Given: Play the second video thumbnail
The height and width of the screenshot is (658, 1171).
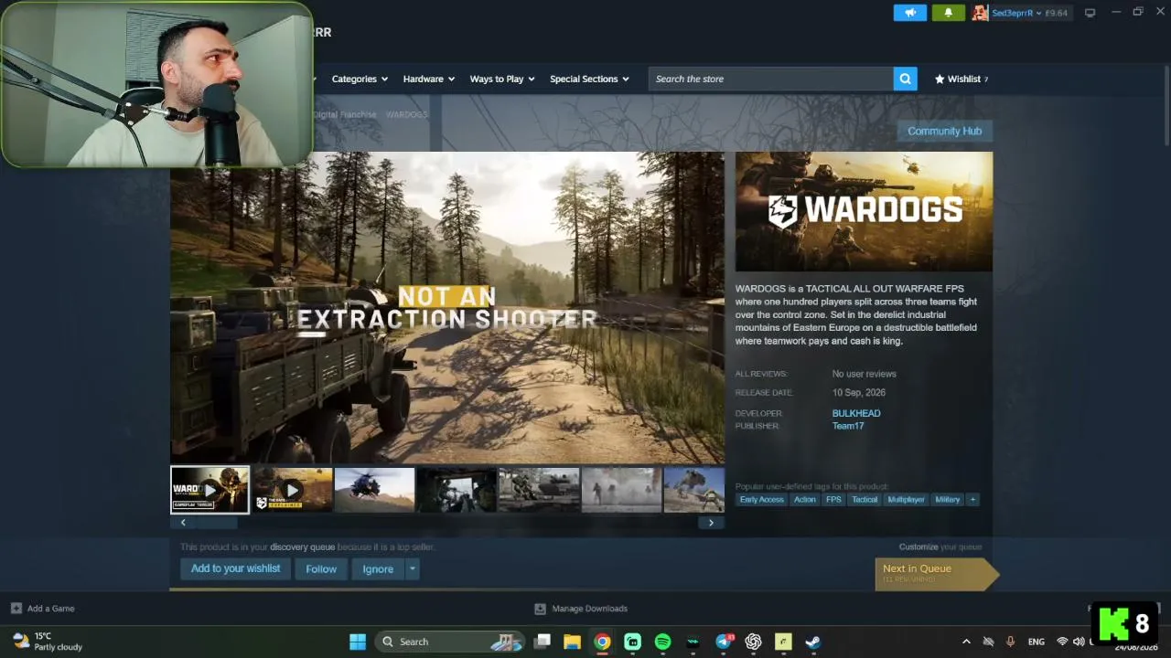Looking at the screenshot, I should pyautogui.click(x=293, y=490).
